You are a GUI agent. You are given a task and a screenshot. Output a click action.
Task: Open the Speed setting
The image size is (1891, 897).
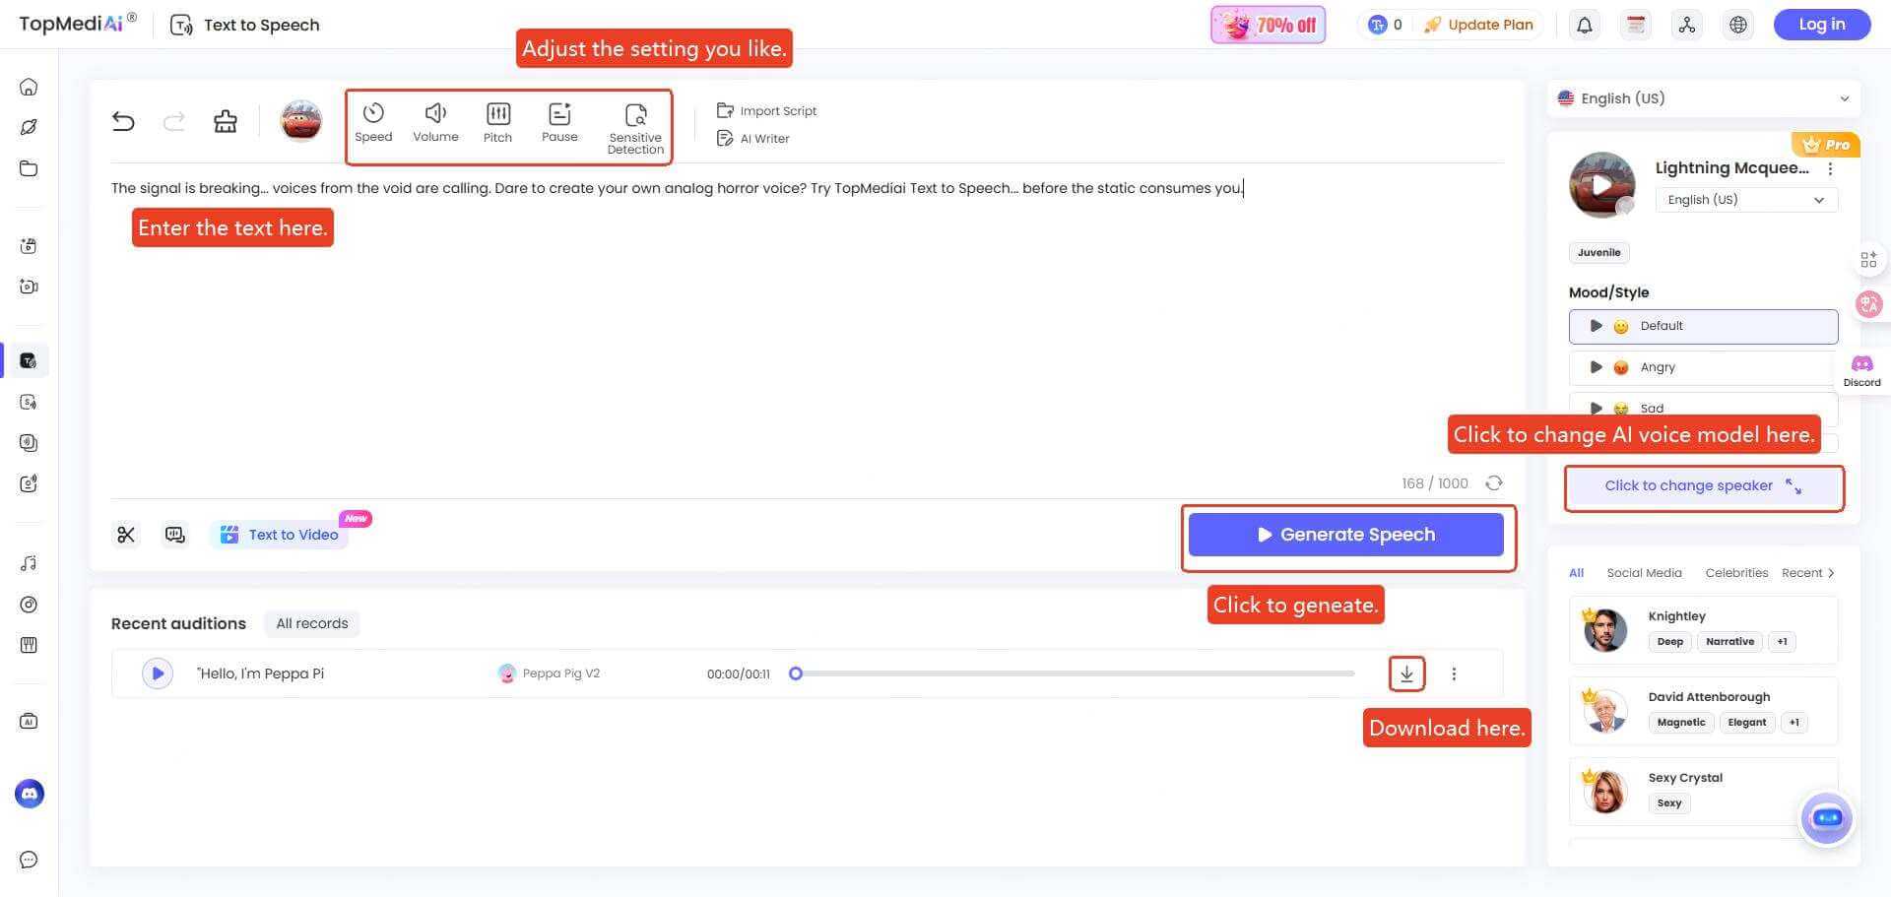coord(373,122)
